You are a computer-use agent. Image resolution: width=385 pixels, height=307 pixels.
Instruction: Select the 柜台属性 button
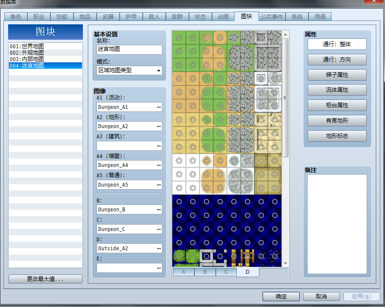point(337,105)
